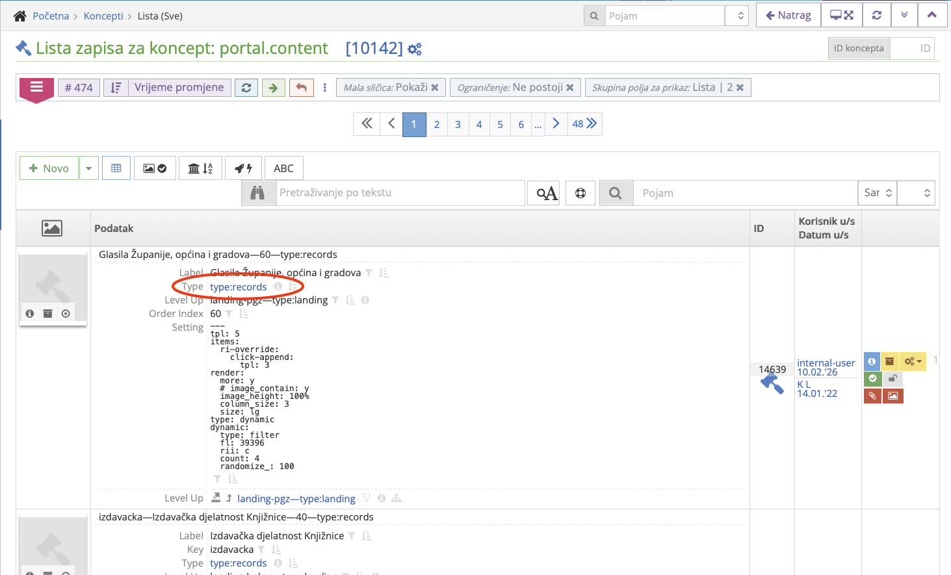
Task: Open the fullscreen display icon next to Natrag
Action: click(x=841, y=14)
